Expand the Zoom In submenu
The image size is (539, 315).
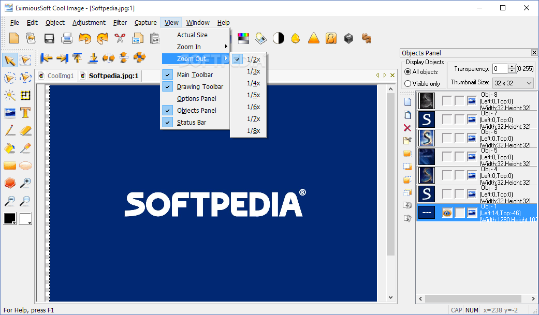coord(195,47)
